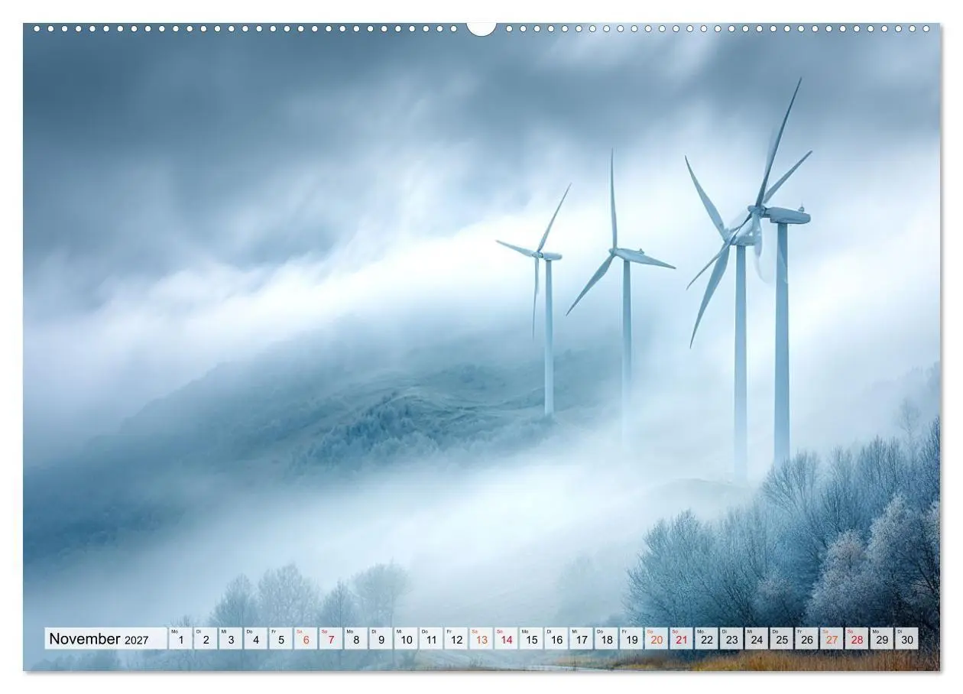The height and width of the screenshot is (694, 963).
Task: Select day 11 in the calendar strip
Action: pyautogui.click(x=431, y=639)
